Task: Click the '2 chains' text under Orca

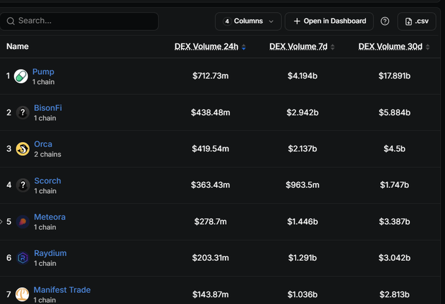Action: click(48, 154)
